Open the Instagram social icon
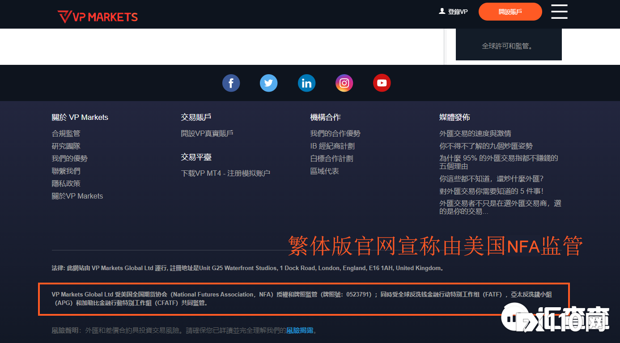620x343 pixels. (x=344, y=83)
